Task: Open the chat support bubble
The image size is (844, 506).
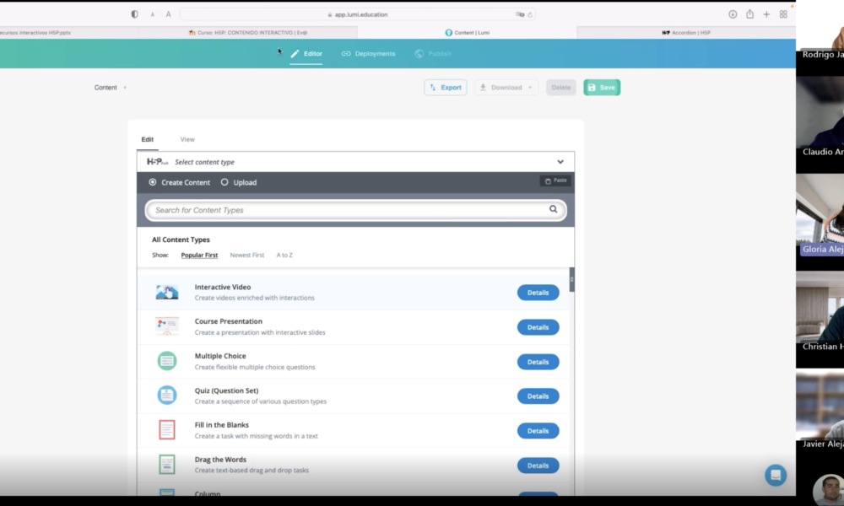Action: (x=776, y=476)
